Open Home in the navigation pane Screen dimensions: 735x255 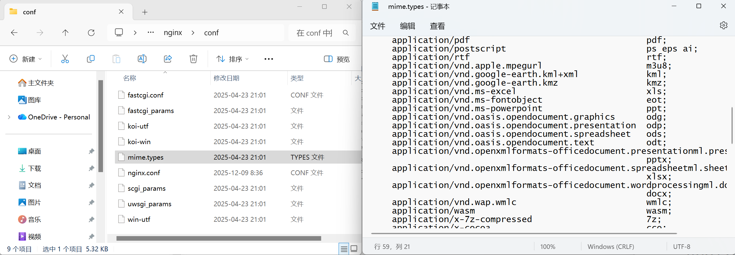pyautogui.click(x=36, y=83)
